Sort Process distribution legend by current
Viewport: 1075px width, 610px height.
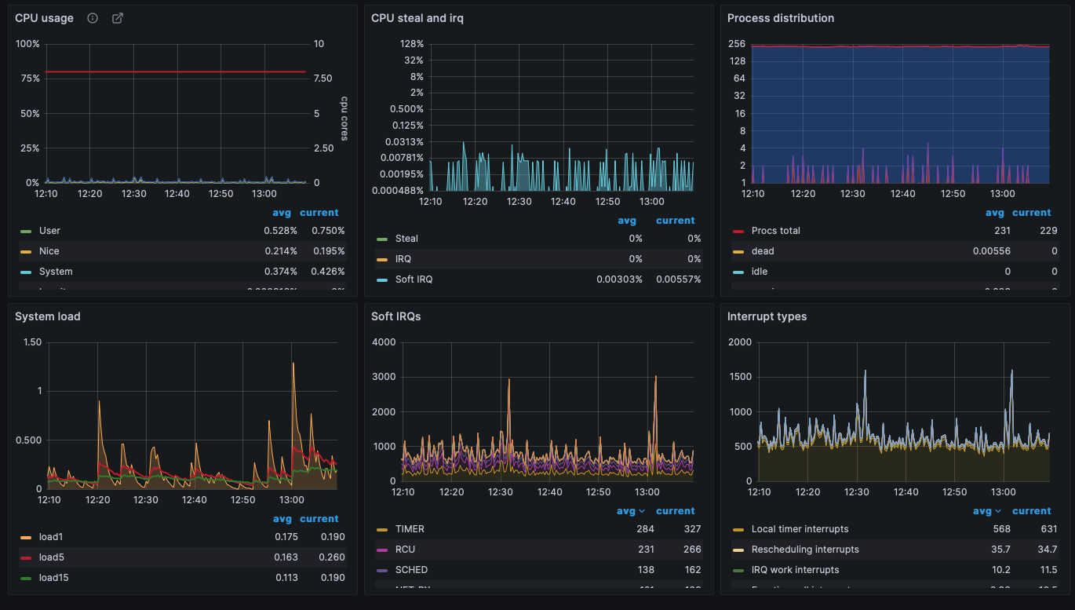pyautogui.click(x=1032, y=213)
